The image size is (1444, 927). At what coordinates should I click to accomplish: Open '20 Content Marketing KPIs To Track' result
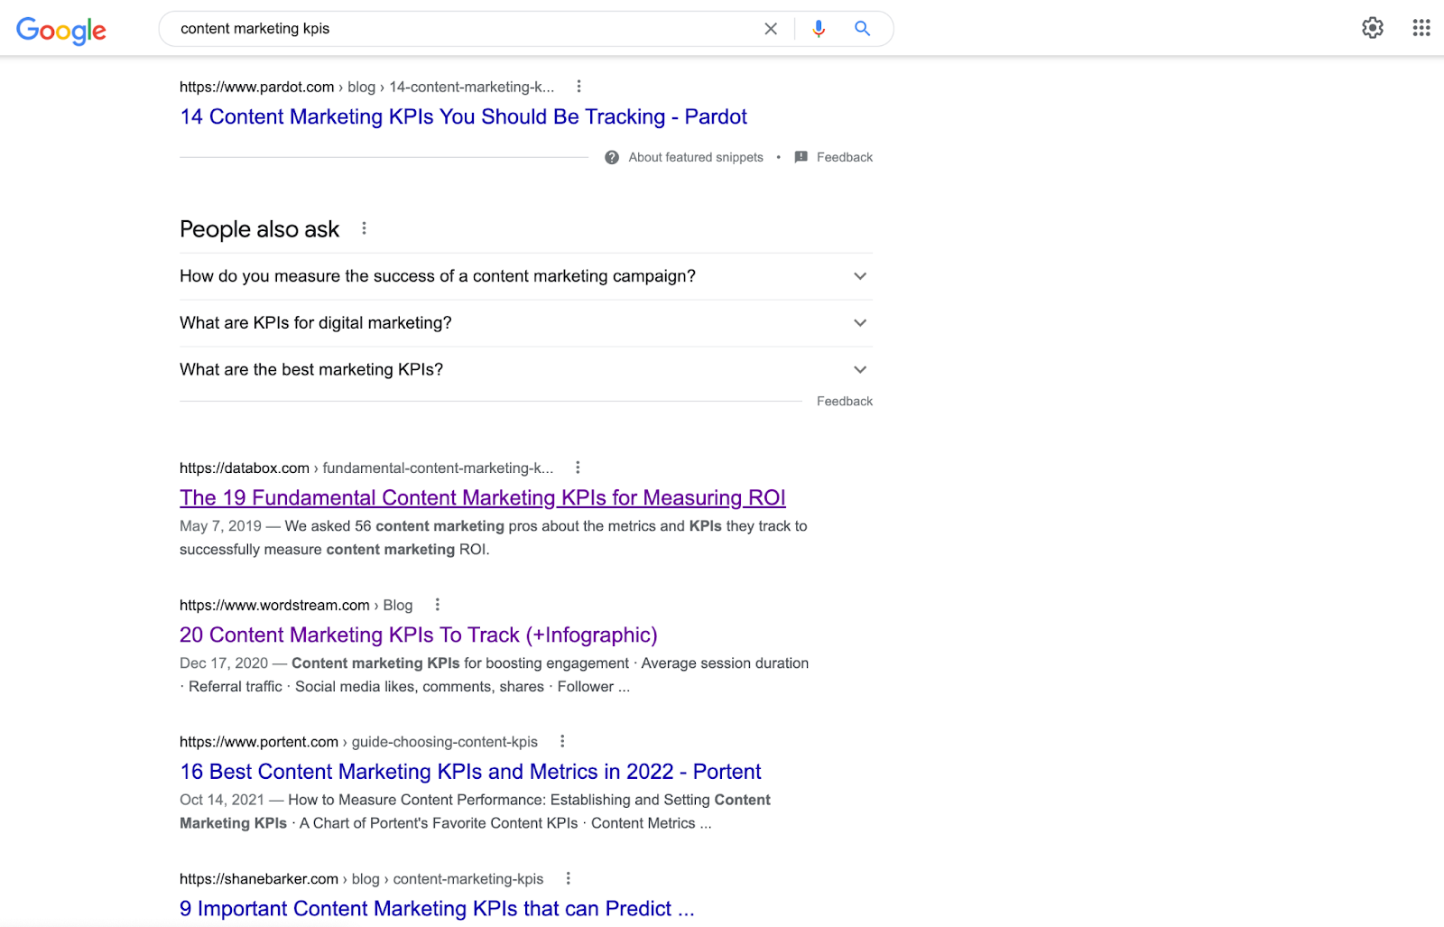[x=419, y=635]
